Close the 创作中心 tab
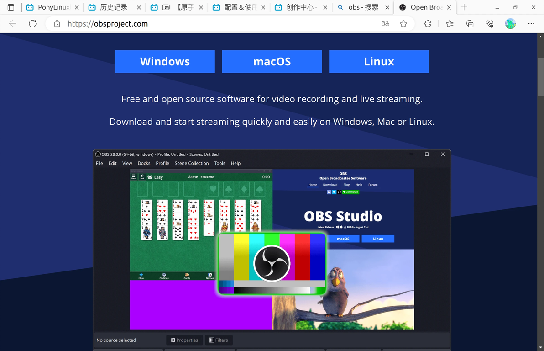This screenshot has height=351, width=544. 325,7
